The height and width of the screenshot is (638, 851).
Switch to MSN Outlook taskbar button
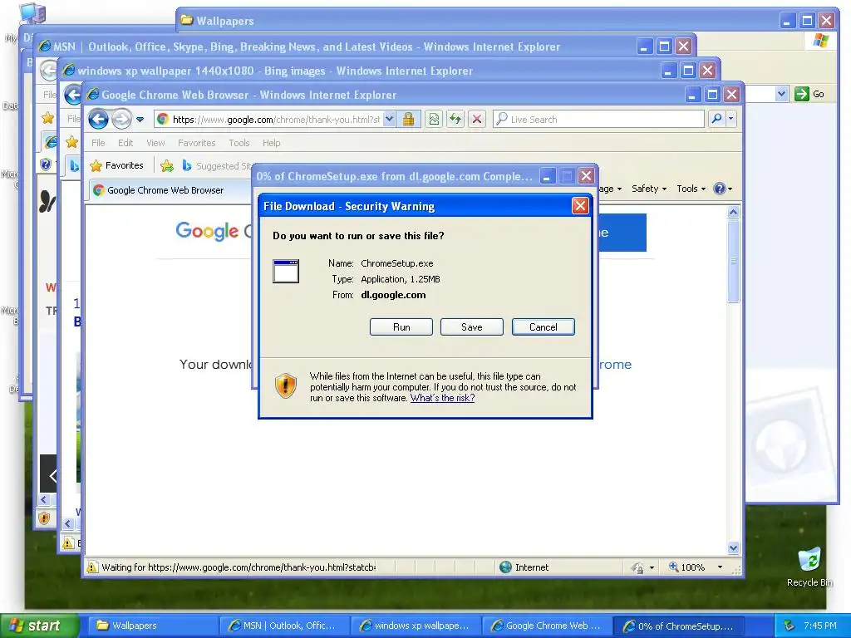[x=285, y=626]
